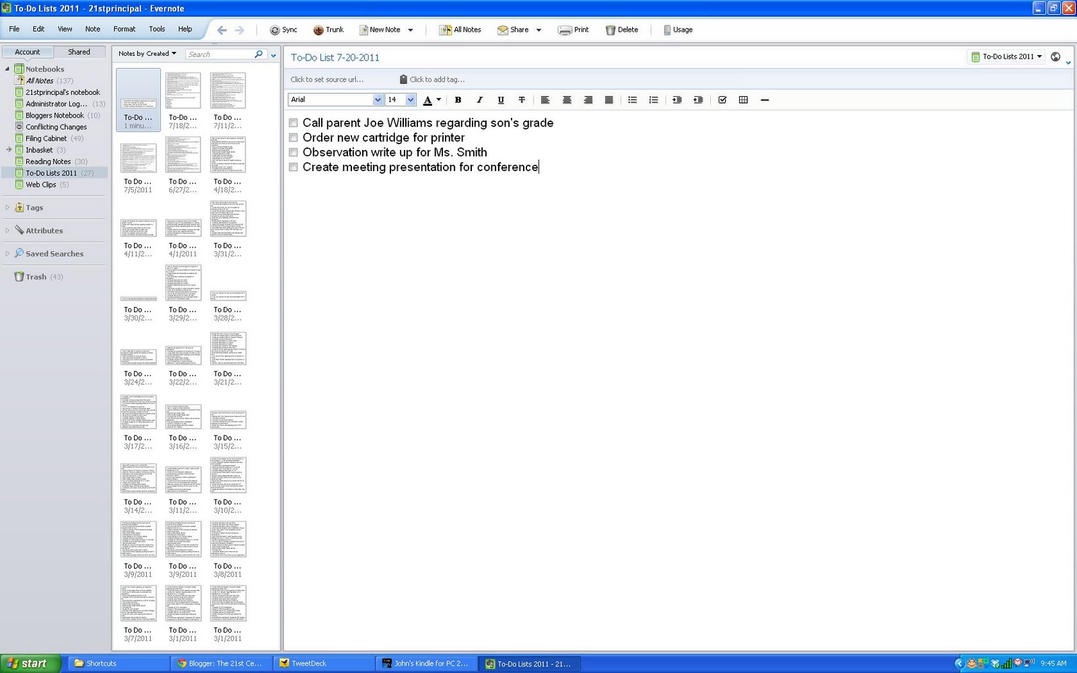Insert a table
This screenshot has width=1077, height=673.
[743, 100]
